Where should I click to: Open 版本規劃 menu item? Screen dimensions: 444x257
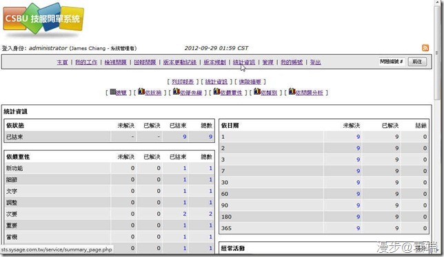tap(215, 62)
